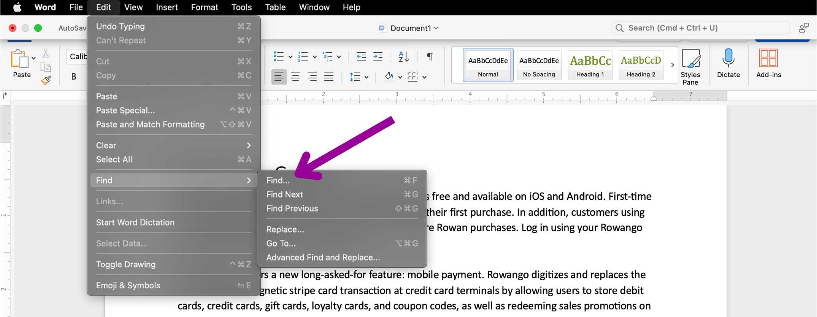Choose Find Next menu item
The image size is (817, 317).
342,194
